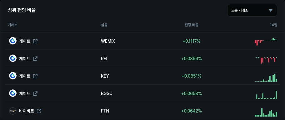Click KEY 14-day funding sparkline chart

266,78
